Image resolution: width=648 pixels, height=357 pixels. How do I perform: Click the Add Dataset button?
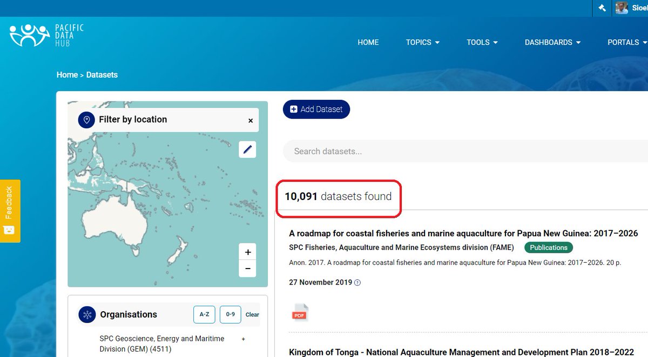[316, 109]
